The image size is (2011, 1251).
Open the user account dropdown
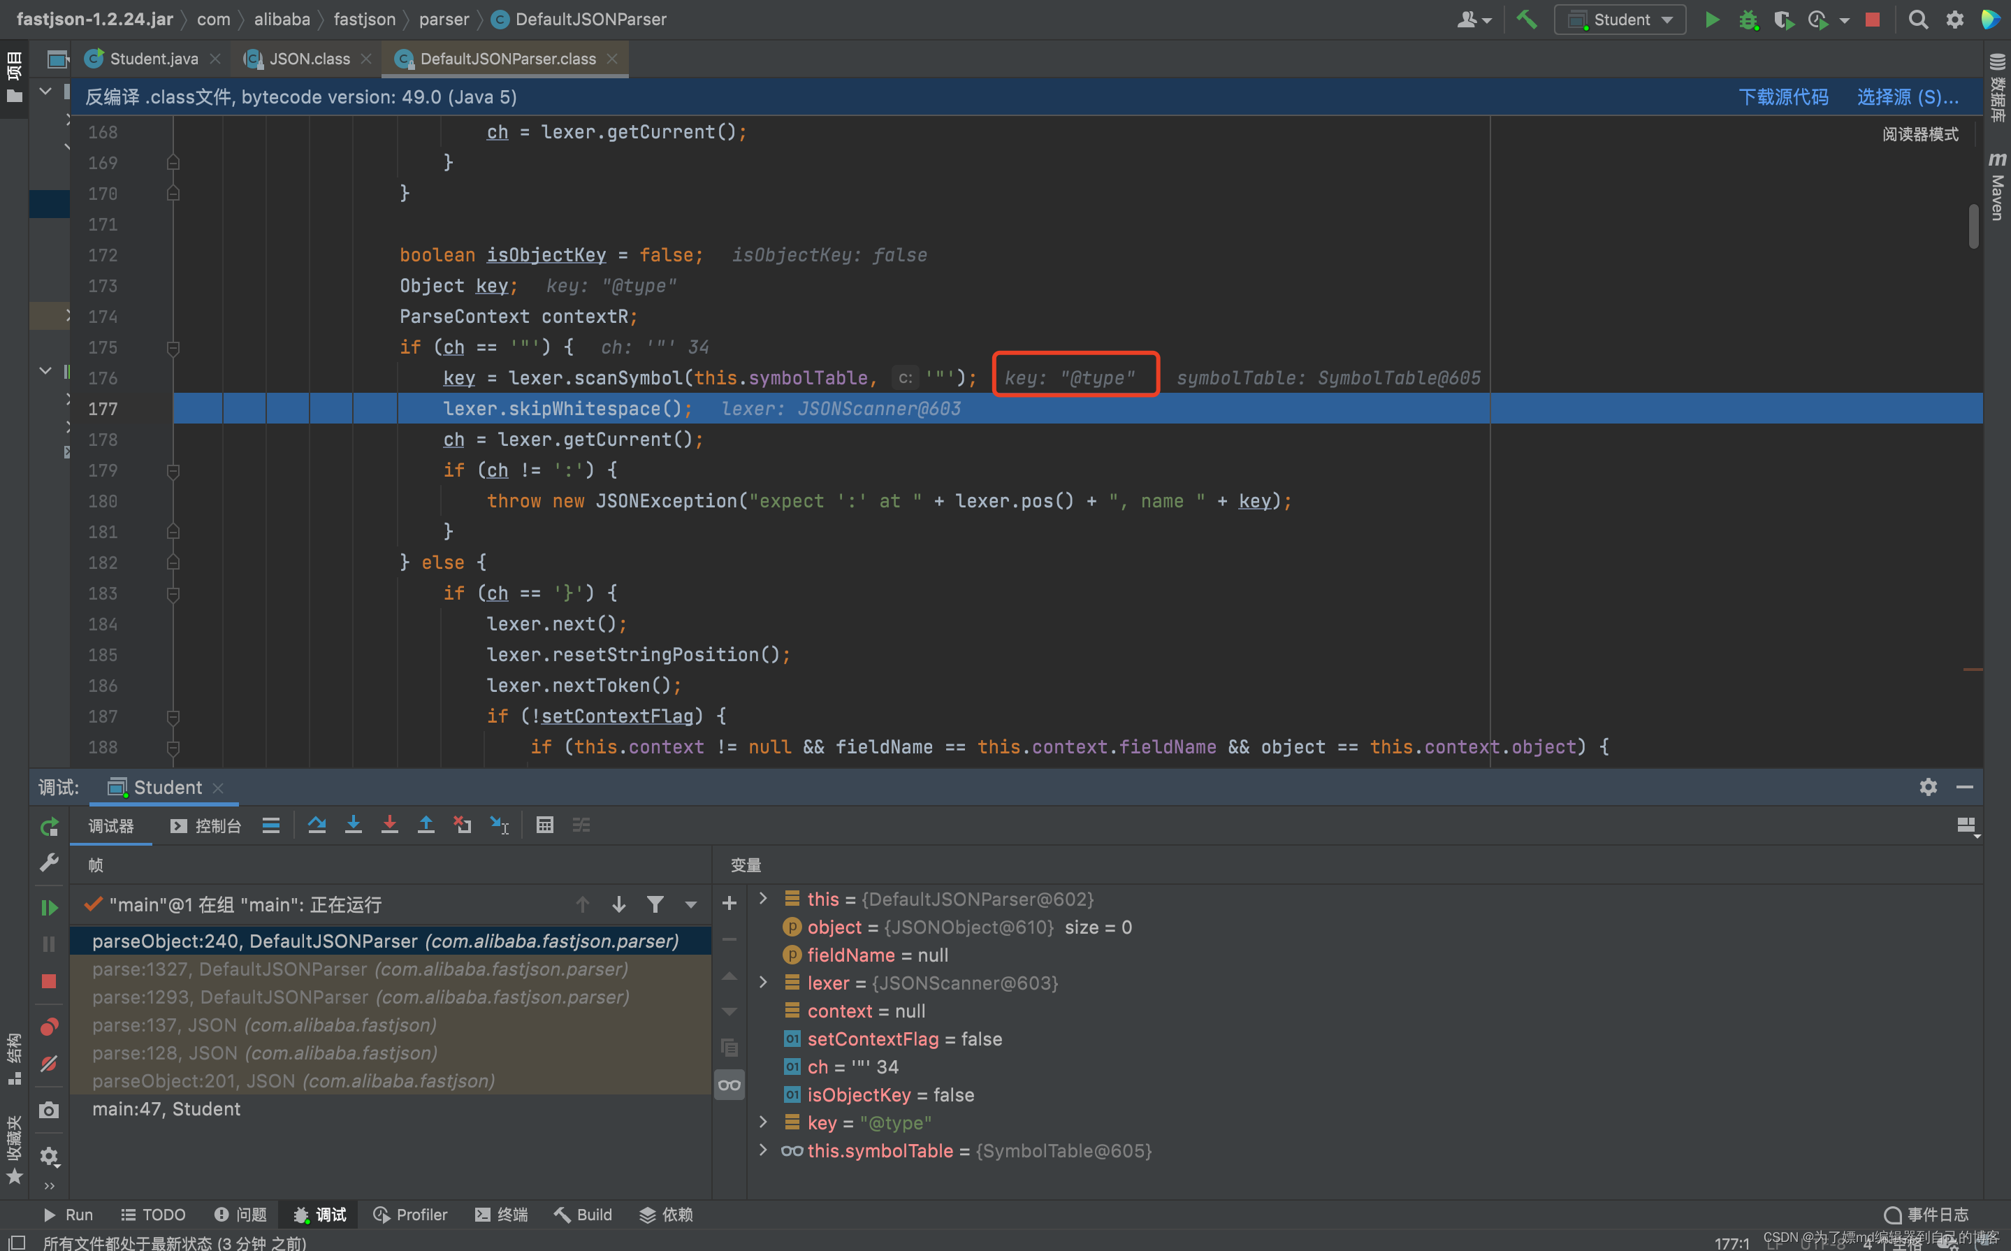(1473, 19)
